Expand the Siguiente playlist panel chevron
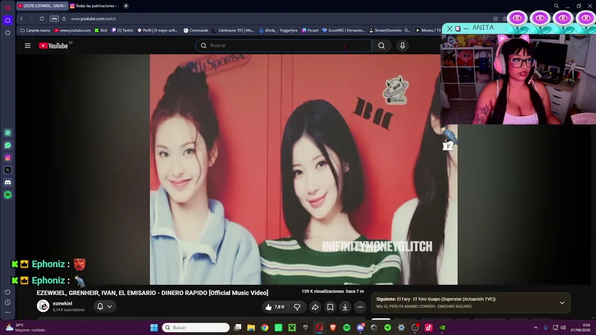 click(562, 303)
